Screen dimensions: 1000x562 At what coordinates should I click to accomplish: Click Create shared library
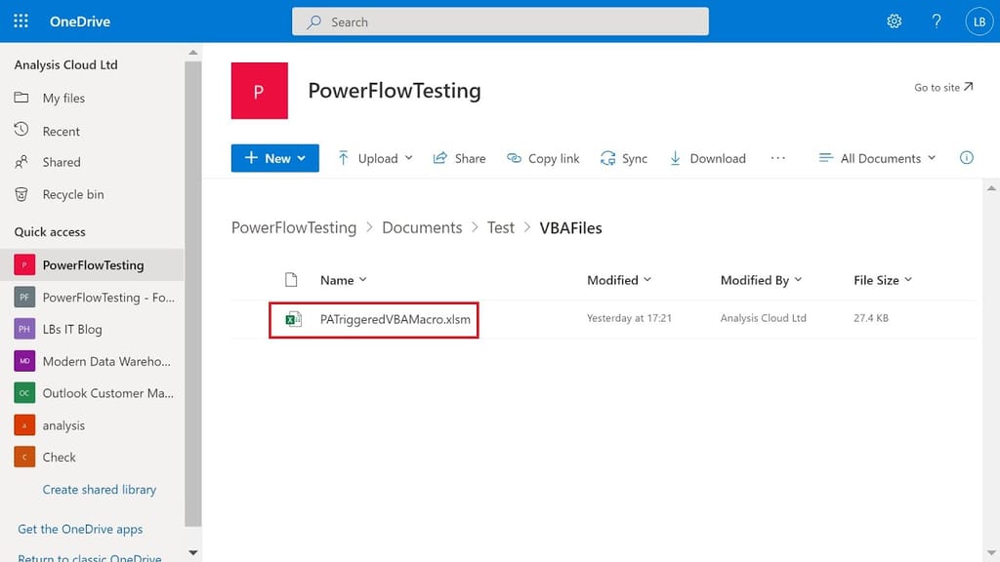(x=99, y=489)
